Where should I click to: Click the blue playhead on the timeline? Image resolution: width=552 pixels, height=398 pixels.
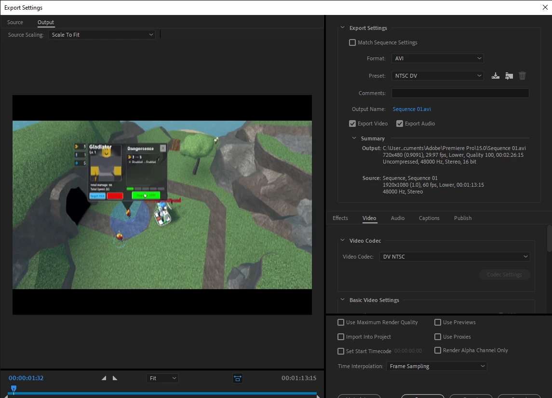pyautogui.click(x=13, y=389)
